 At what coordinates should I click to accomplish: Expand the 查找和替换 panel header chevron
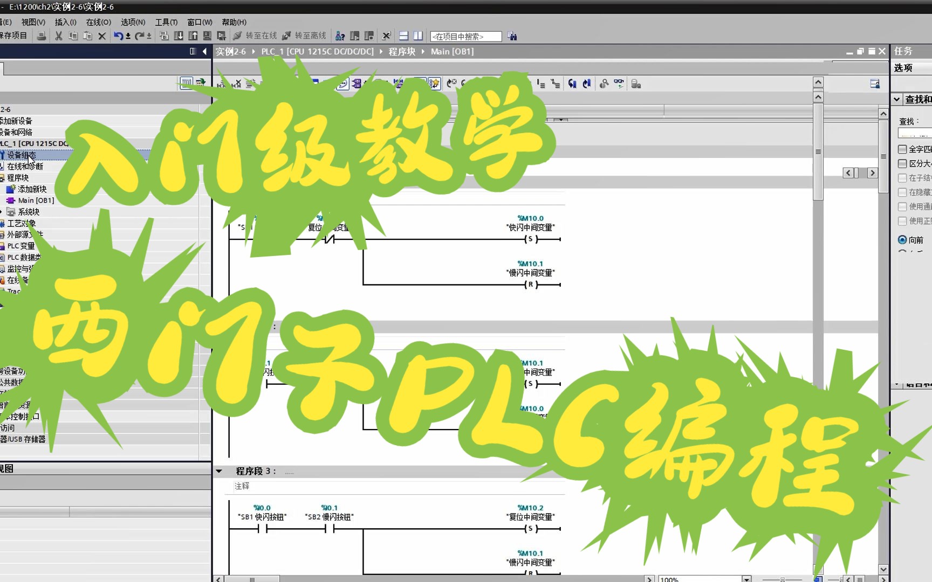(x=896, y=99)
